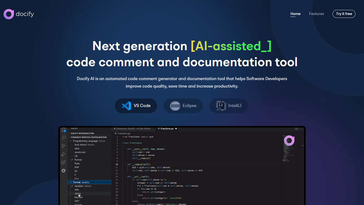This screenshot has height=205, width=364.
Task: Open Source Control icon in activity bar
Action: pos(63,146)
